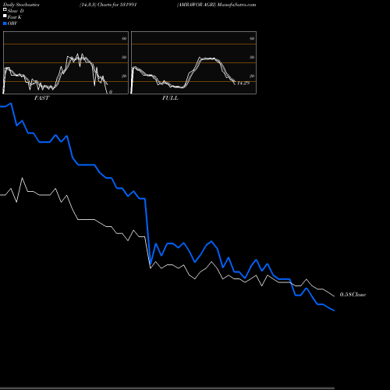
Task: Click the FAST caption below the left chart
Action: click(41, 98)
